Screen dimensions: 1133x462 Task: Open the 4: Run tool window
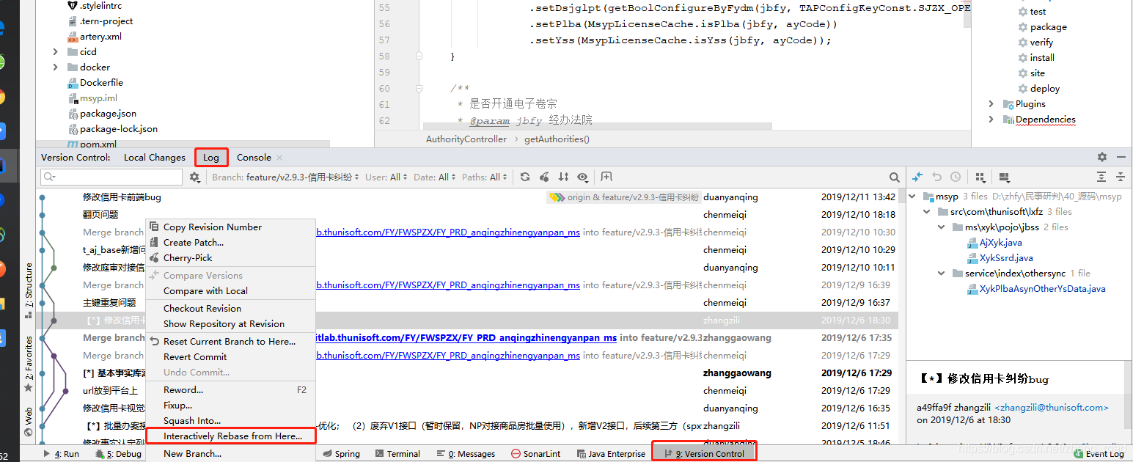point(61,454)
